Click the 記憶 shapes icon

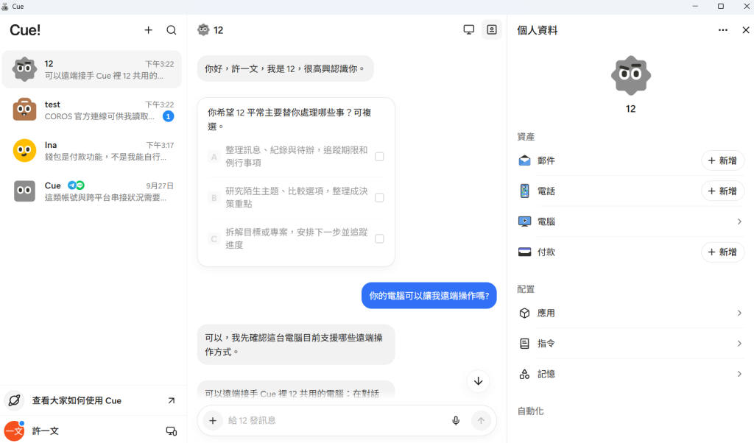(524, 374)
